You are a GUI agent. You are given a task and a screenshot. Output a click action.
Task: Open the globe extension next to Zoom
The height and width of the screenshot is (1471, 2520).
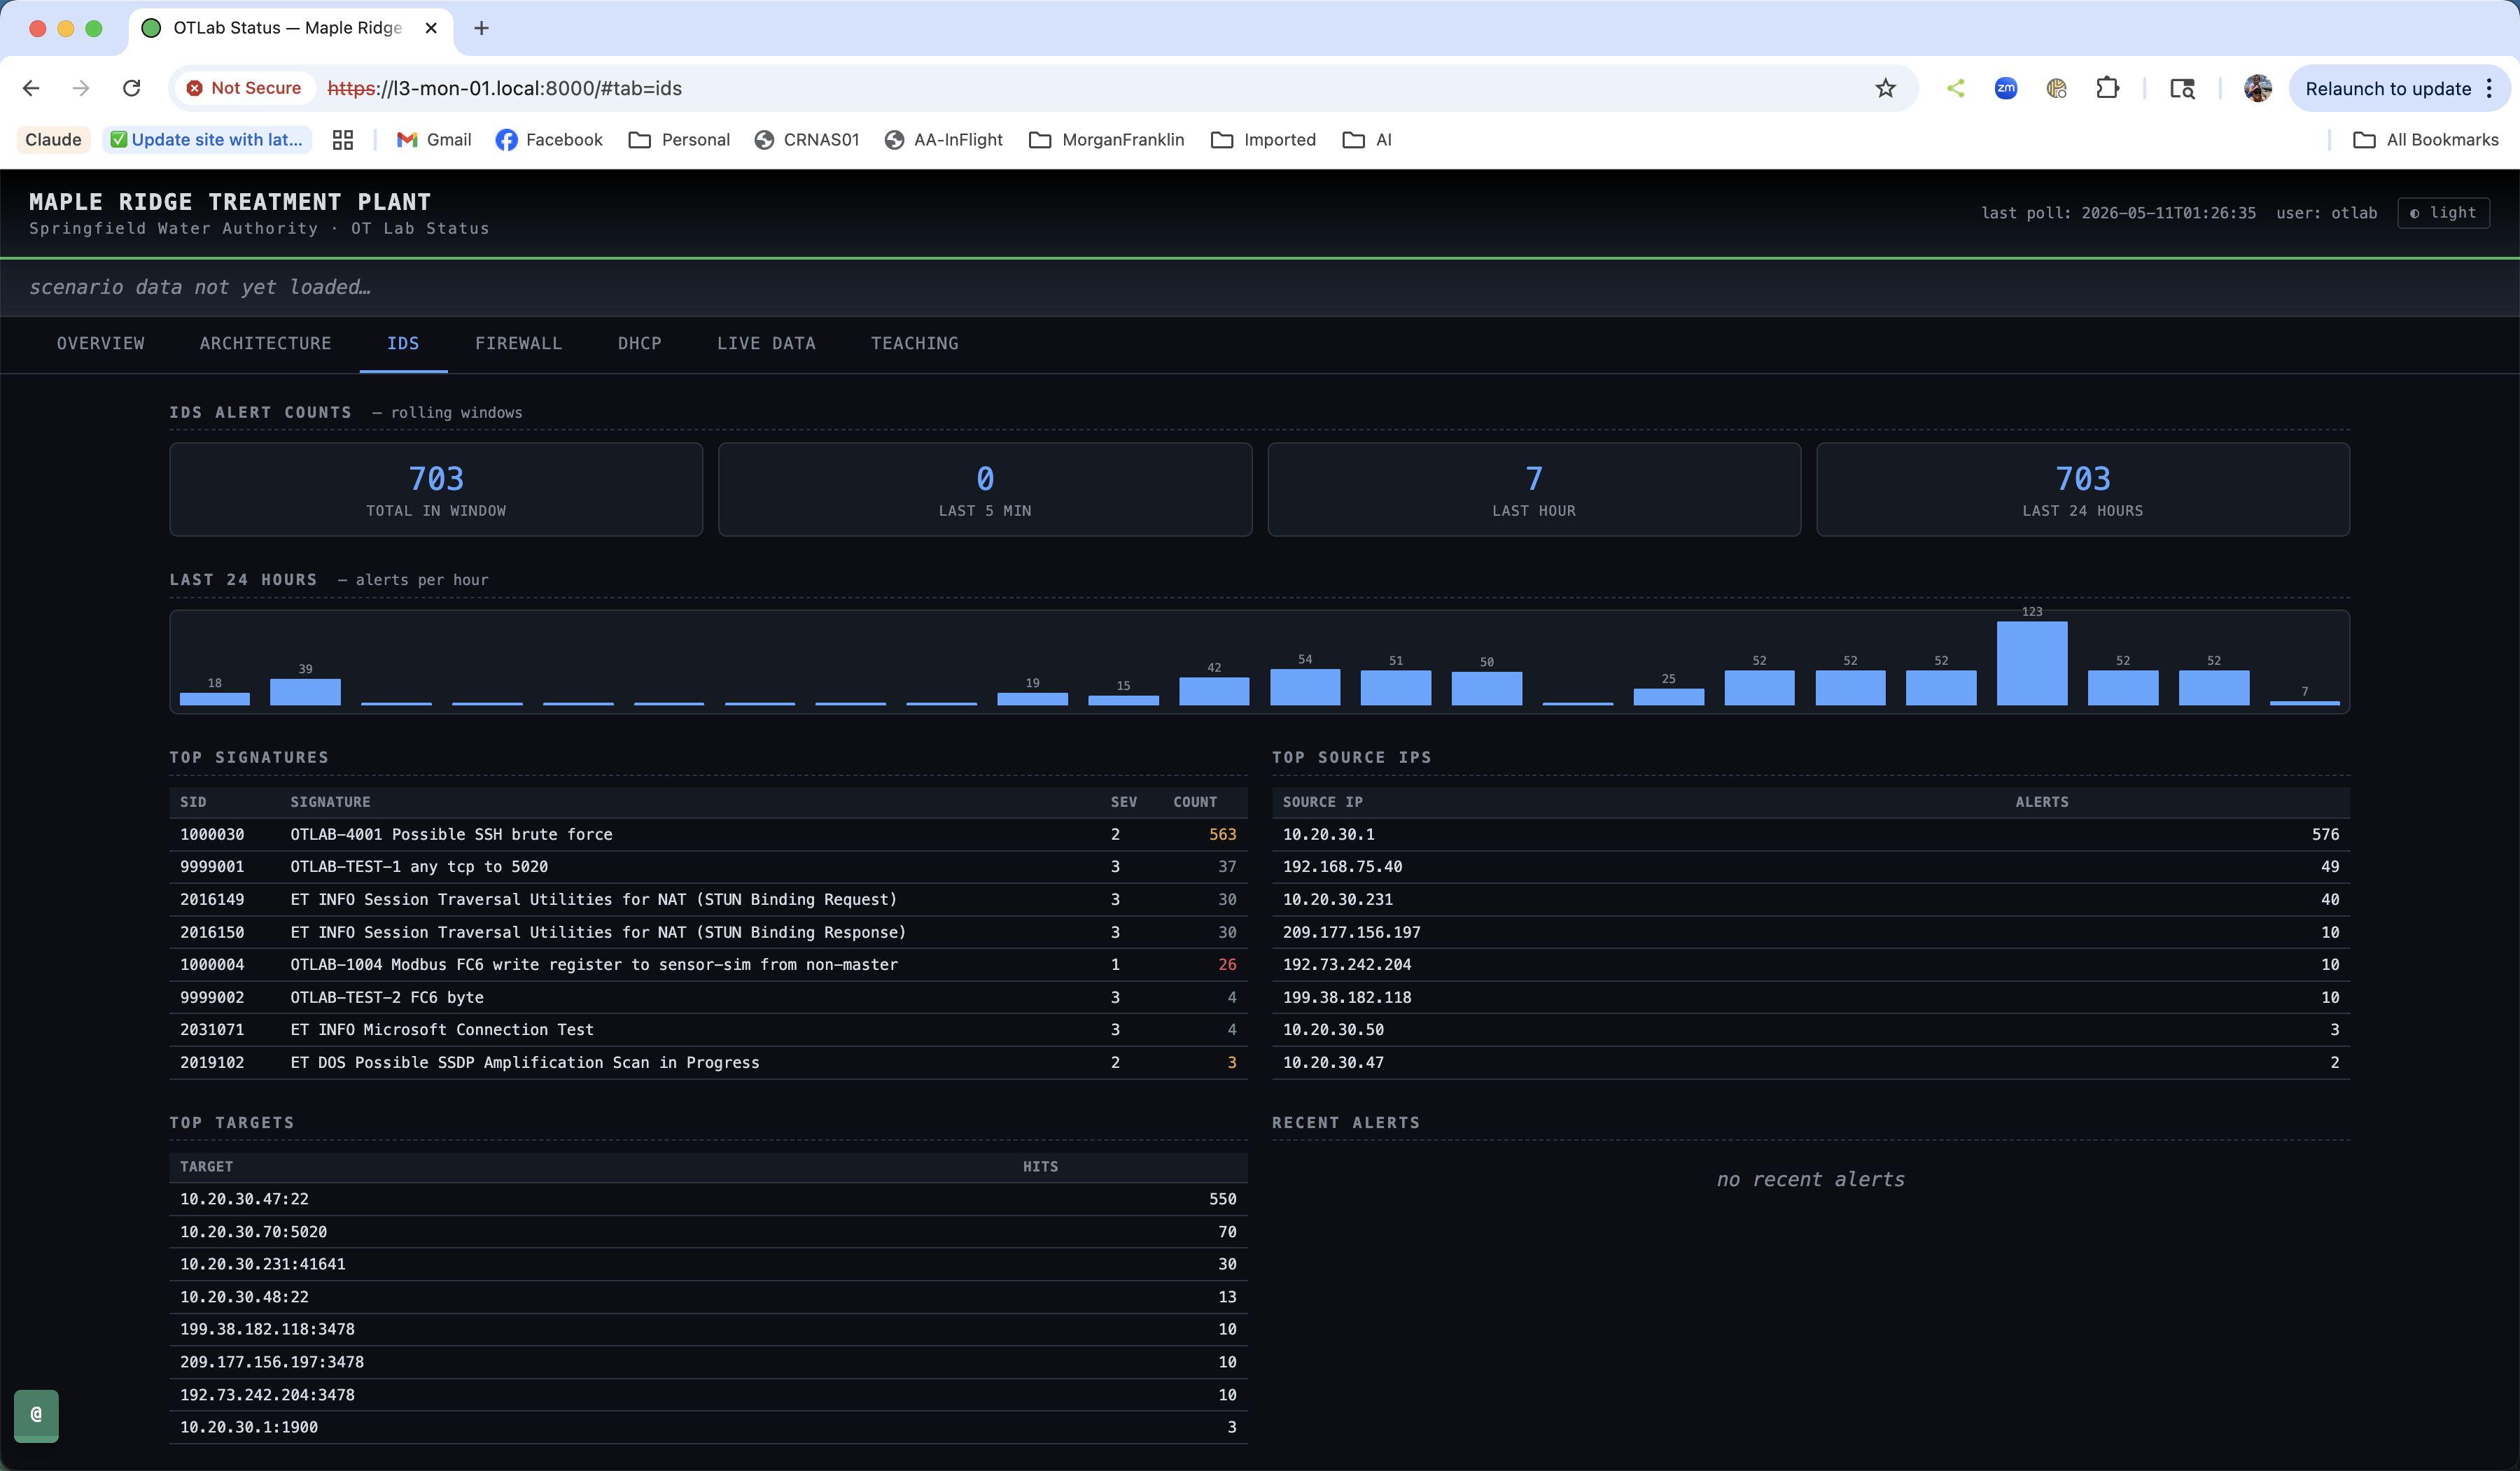coord(2056,88)
